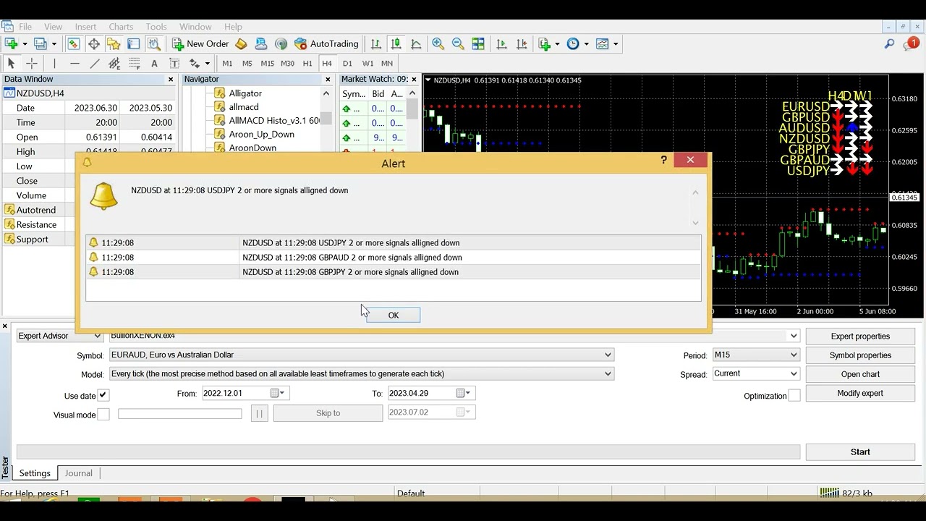This screenshot has width=926, height=521.
Task: Switch timeframe to D1
Action: (347, 64)
